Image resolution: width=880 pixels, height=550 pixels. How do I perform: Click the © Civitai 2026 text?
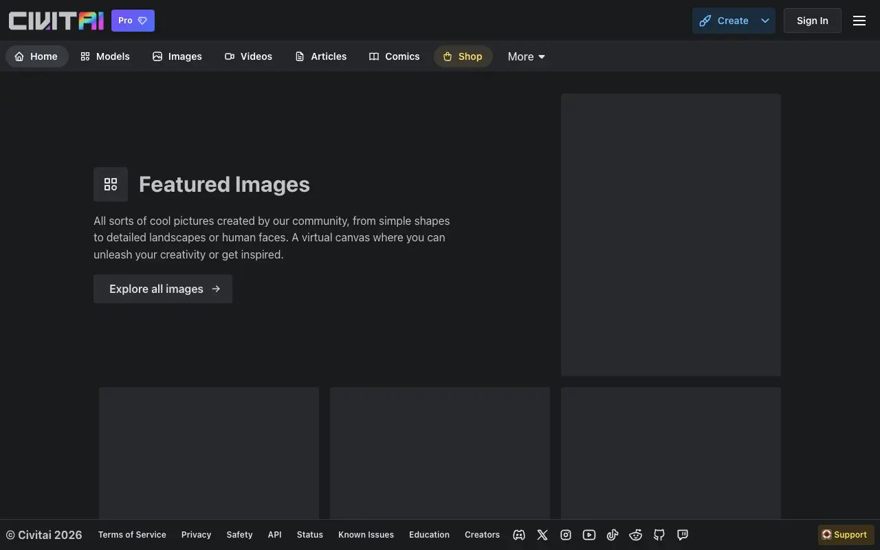pyautogui.click(x=44, y=535)
